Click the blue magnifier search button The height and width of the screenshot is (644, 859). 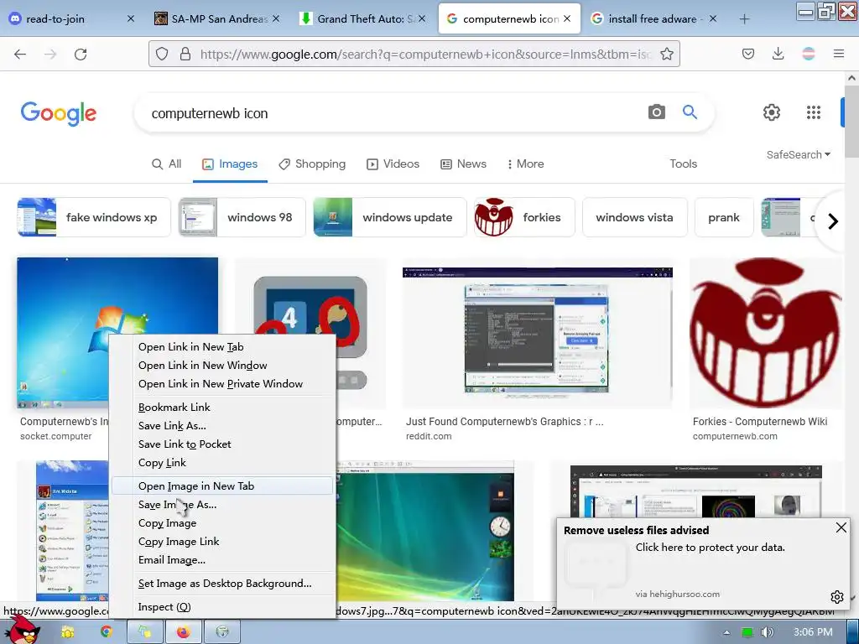tap(690, 112)
